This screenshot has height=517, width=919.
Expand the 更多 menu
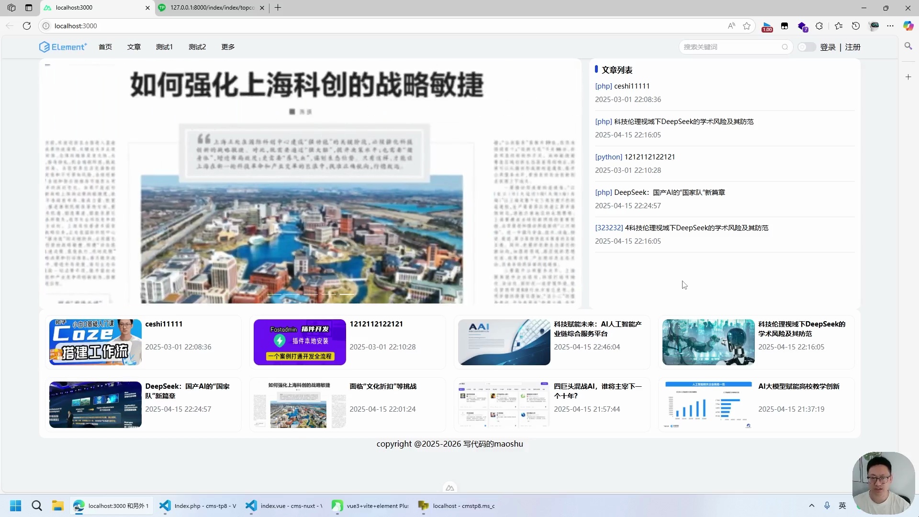(x=228, y=47)
